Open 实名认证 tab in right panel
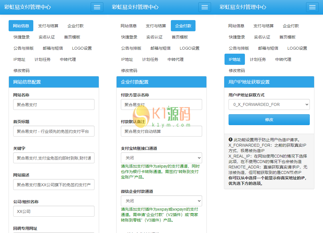The width and height of the screenshot is (323, 233). point(262,37)
